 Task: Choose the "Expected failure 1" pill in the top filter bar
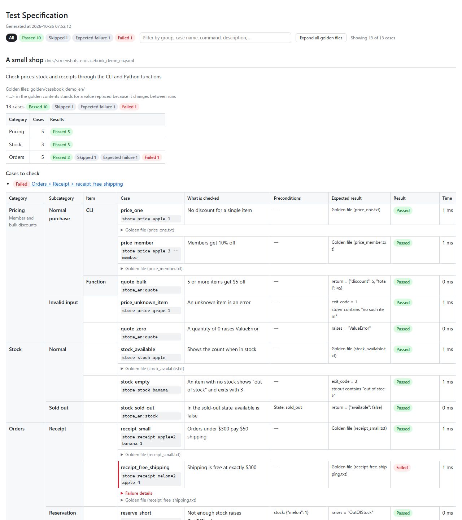pyautogui.click(x=93, y=38)
